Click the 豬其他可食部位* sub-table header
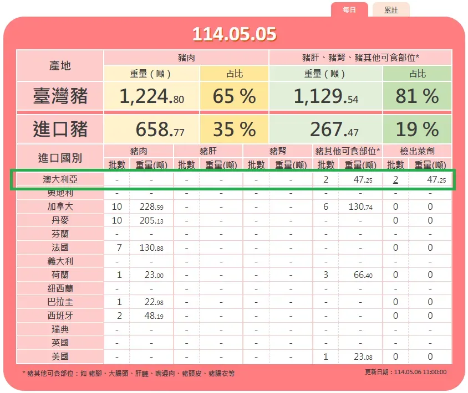This screenshot has height=393, width=468. click(348, 151)
